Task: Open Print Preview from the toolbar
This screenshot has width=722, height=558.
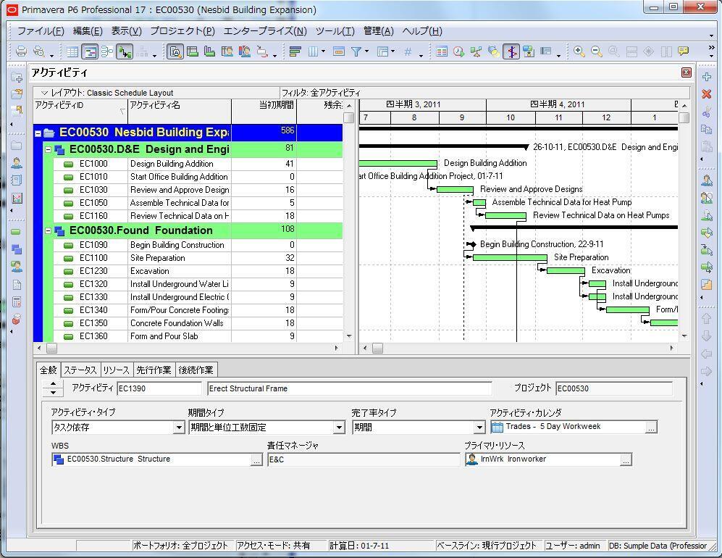Action: 39,51
